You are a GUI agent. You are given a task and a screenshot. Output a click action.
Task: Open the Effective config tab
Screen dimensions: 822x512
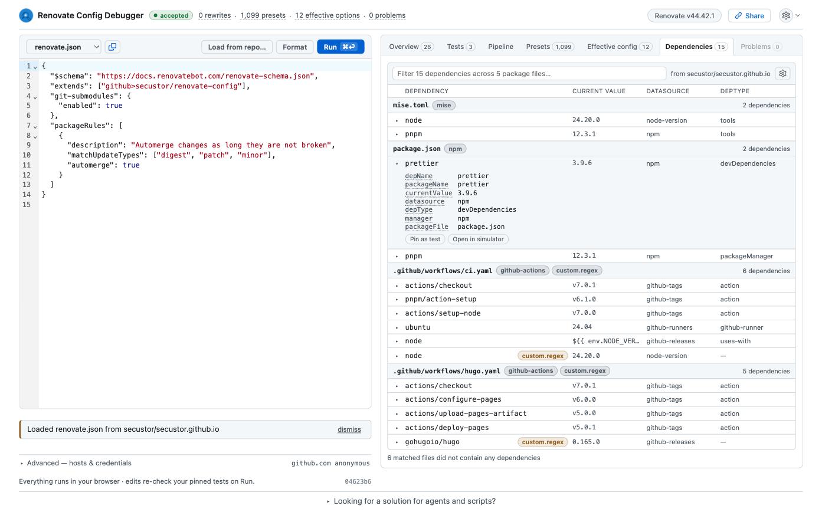(620, 47)
